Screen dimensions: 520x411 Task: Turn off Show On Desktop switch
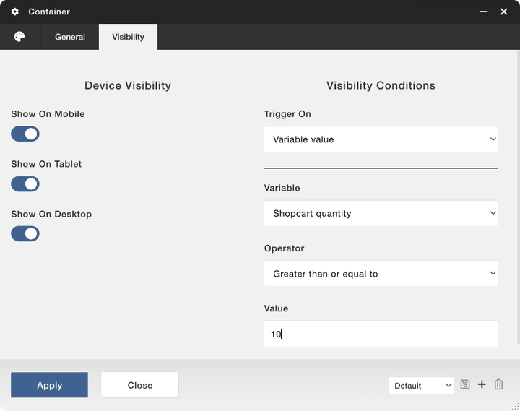(25, 234)
